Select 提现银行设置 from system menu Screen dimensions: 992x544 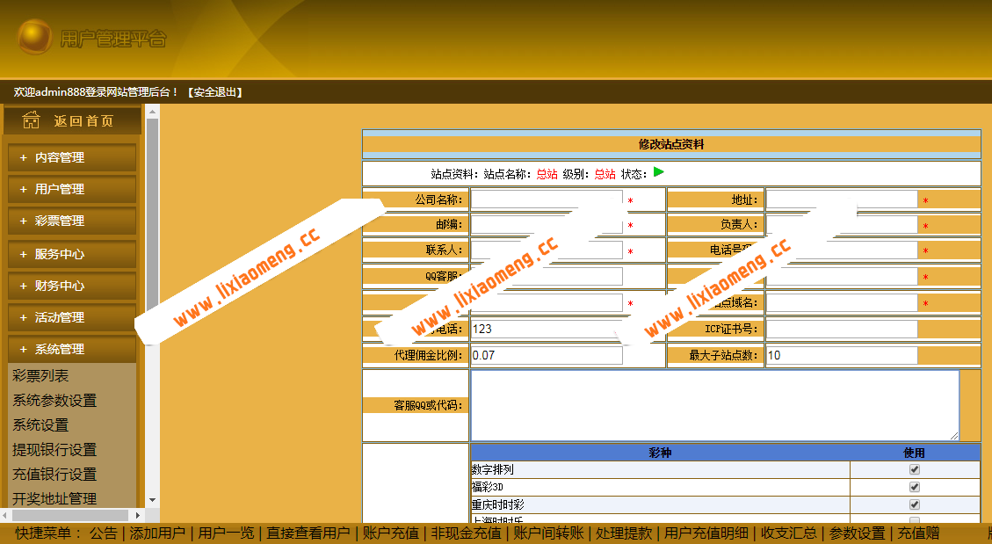point(54,450)
